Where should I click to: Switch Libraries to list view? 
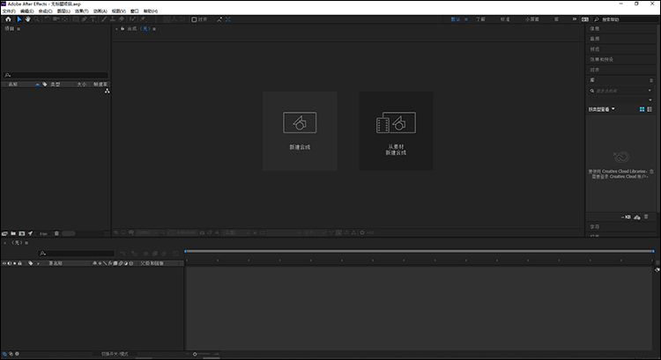(650, 109)
